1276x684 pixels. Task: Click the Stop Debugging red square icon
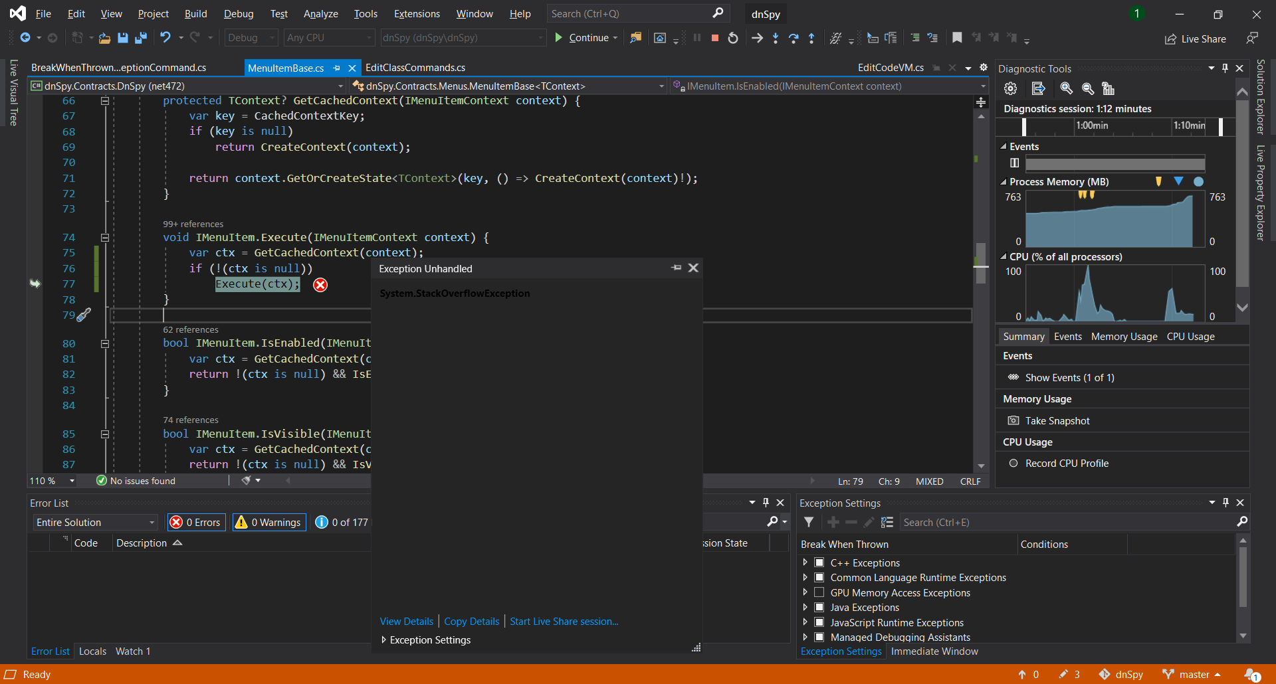[715, 38]
